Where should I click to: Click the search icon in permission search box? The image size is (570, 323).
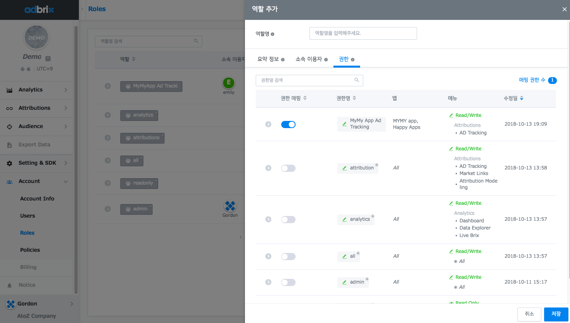pyautogui.click(x=356, y=80)
